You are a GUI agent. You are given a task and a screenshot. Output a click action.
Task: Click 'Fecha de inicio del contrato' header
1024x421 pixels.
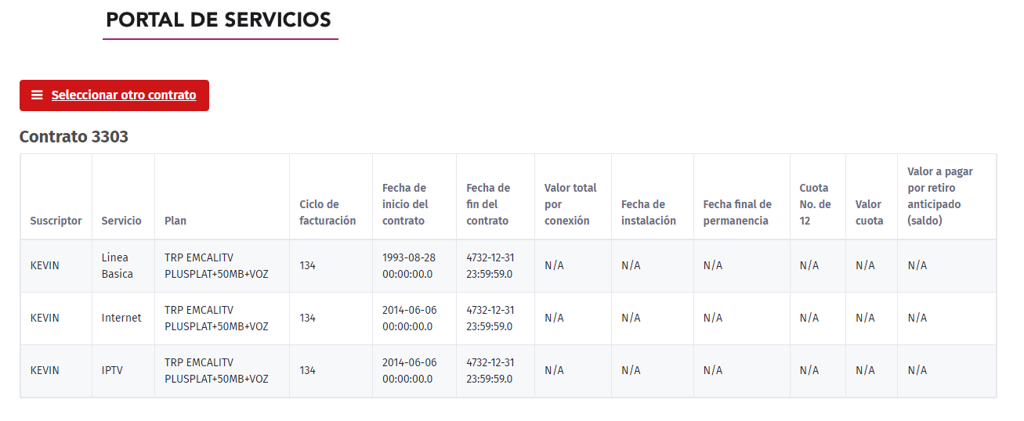(x=405, y=204)
